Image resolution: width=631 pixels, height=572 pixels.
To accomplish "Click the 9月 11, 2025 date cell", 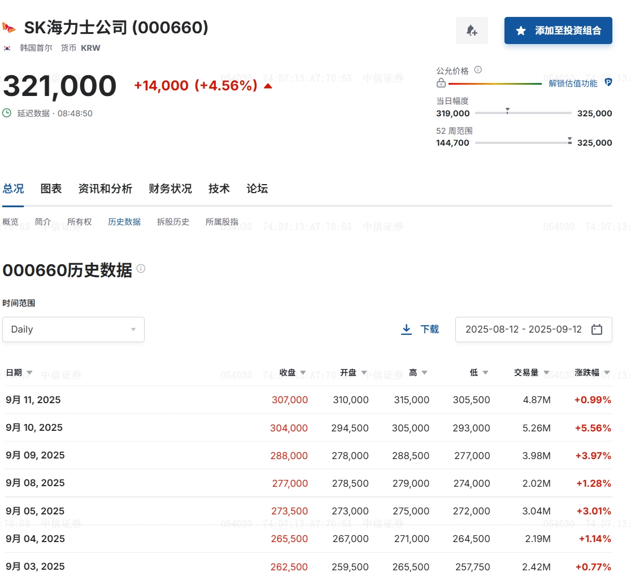I will pyautogui.click(x=33, y=400).
